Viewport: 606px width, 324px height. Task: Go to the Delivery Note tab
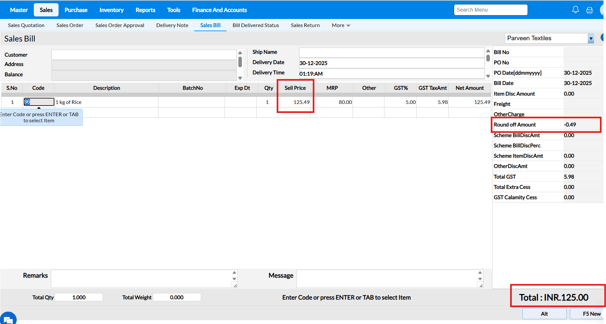(172, 25)
